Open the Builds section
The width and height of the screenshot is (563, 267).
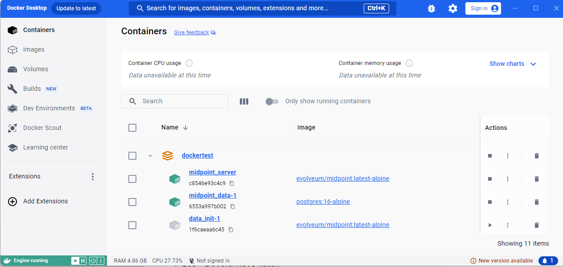click(33, 89)
